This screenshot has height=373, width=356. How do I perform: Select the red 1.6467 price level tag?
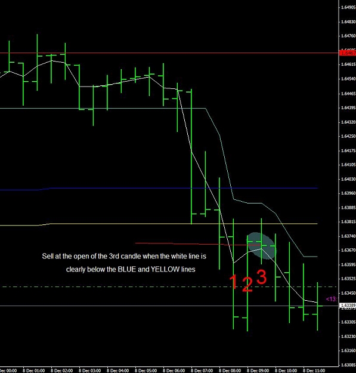pyautogui.click(x=348, y=53)
